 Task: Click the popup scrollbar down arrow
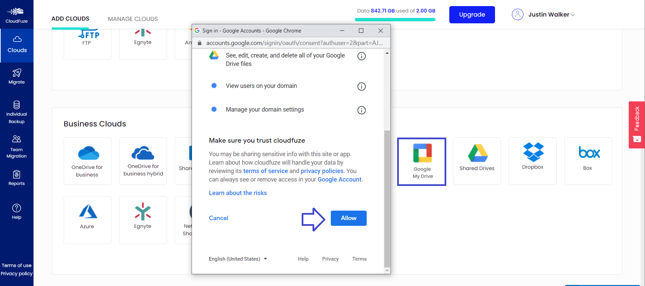click(x=387, y=270)
